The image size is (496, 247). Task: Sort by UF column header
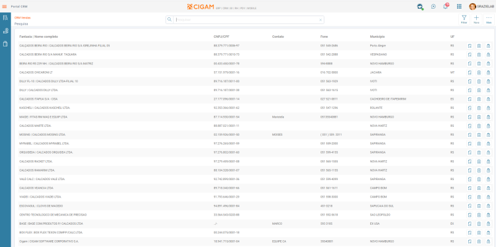pyautogui.click(x=453, y=37)
